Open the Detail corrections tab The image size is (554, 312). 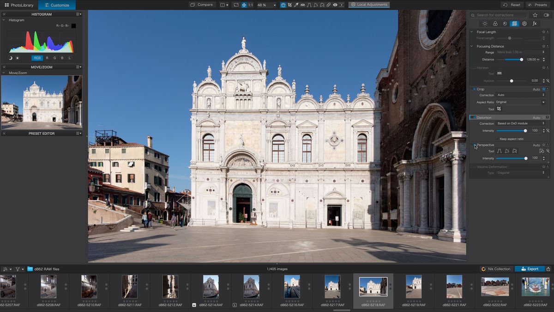click(505, 24)
